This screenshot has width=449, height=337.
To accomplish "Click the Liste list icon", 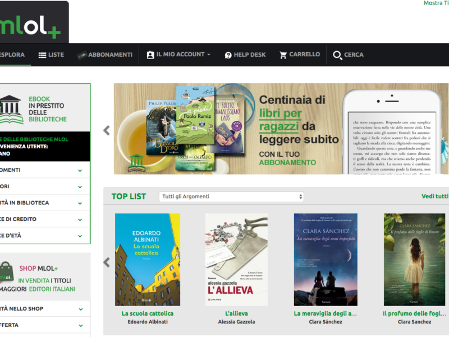I will coord(42,55).
